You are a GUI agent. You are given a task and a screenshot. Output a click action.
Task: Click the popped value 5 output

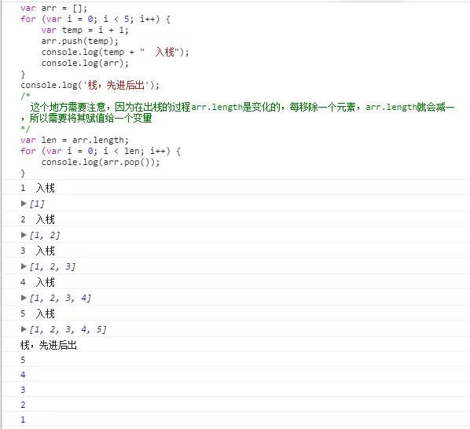coord(23,360)
